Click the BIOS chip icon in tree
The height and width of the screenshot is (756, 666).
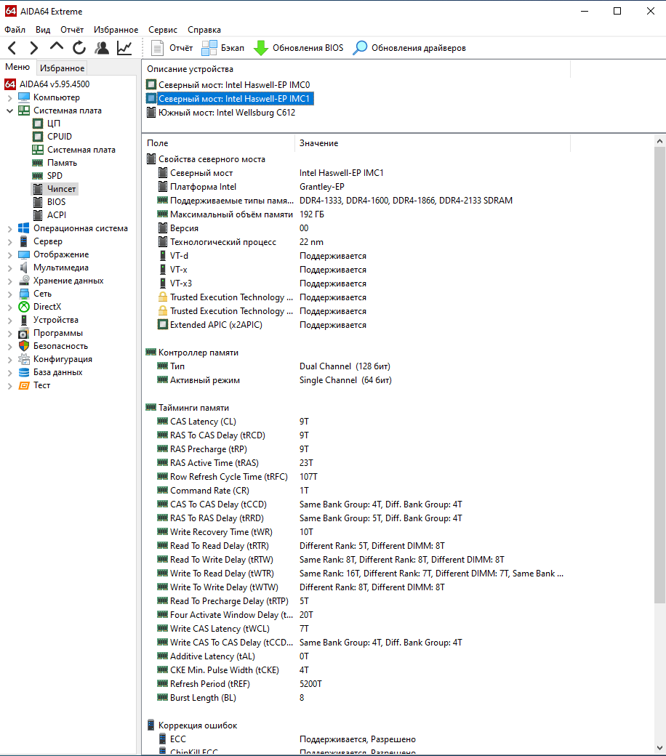(x=38, y=201)
